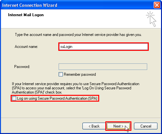
Task: Go back with the Back button
Action: pos(94,126)
